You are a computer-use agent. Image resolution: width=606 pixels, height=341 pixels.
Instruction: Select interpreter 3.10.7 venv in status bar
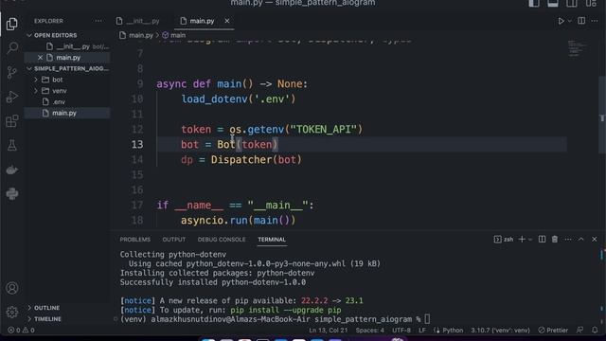[x=500, y=331]
